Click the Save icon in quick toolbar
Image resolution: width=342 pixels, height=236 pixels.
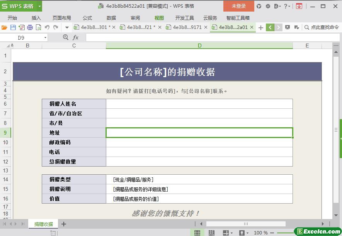tap(13, 27)
